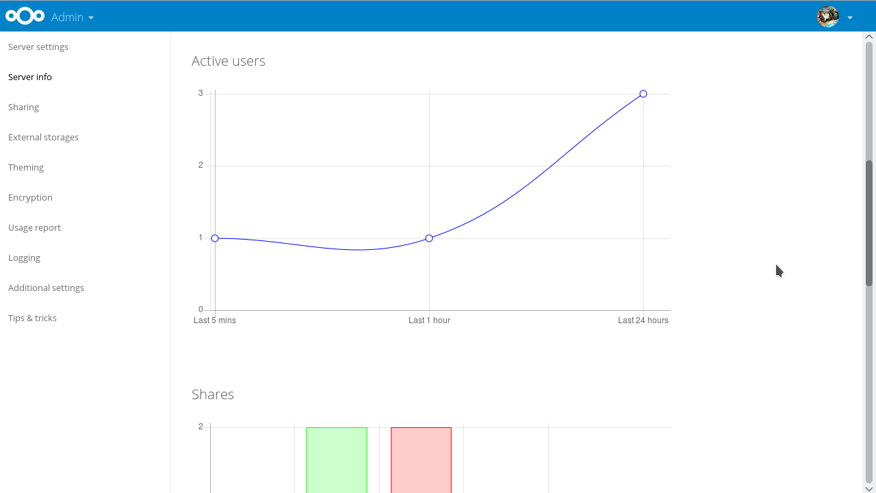Select Server info in sidebar

coord(30,77)
